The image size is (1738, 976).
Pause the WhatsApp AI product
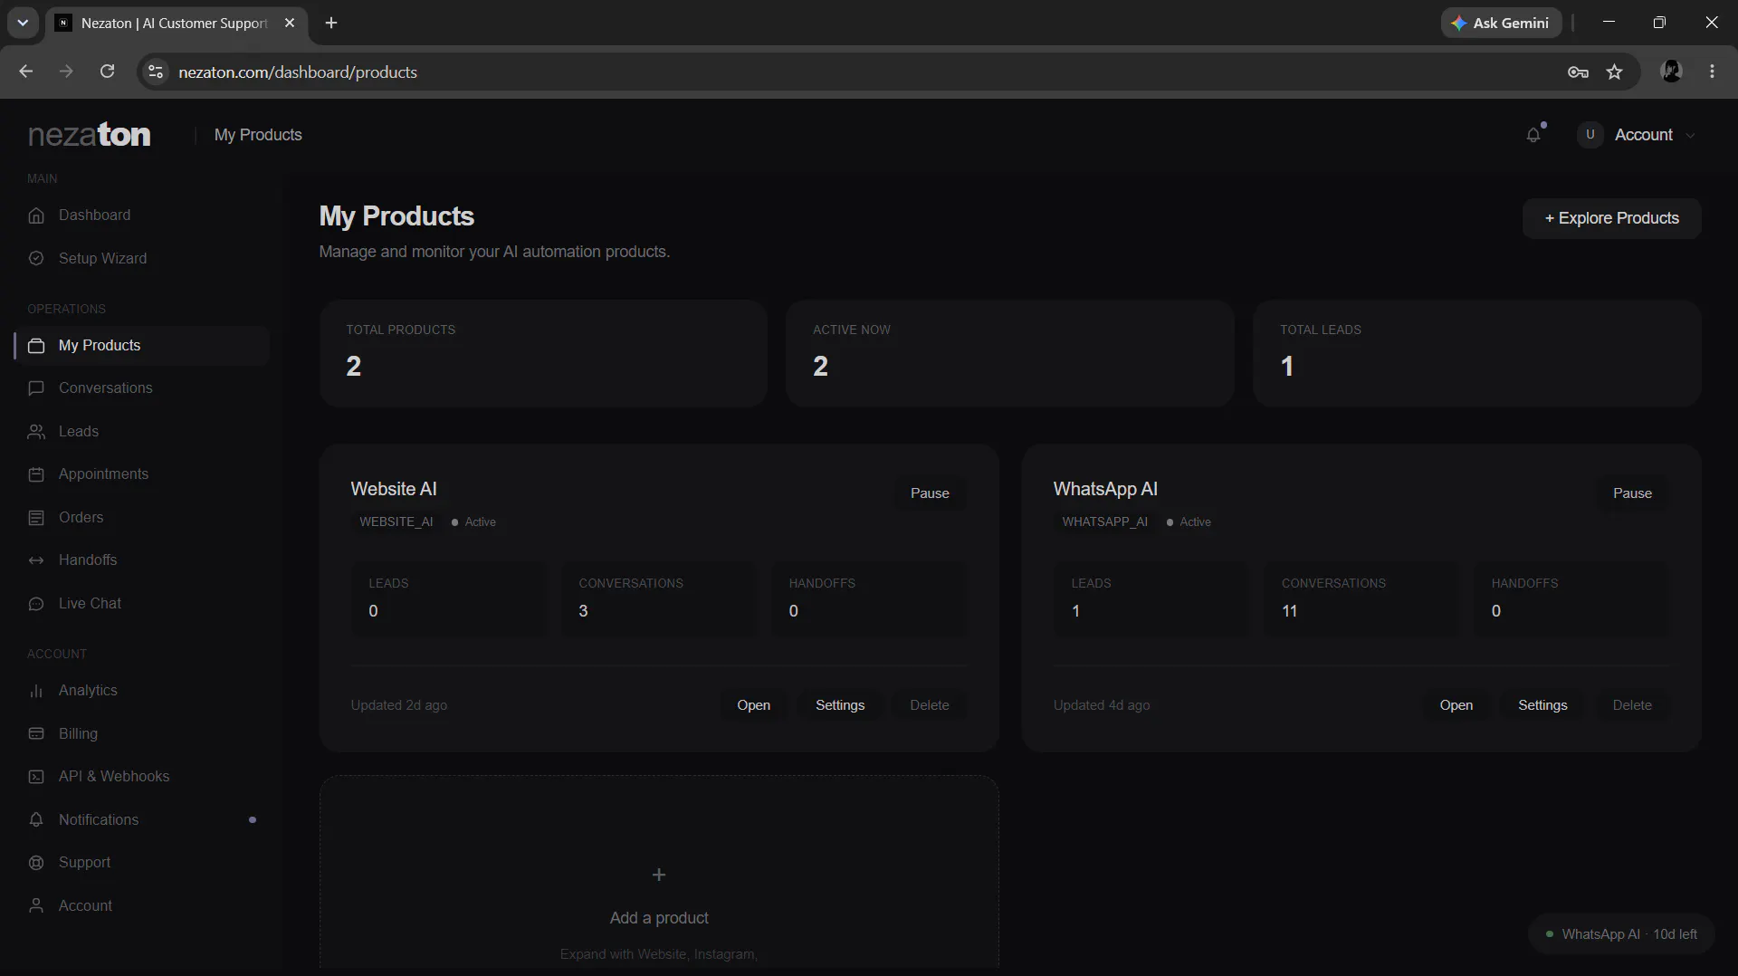point(1632,493)
